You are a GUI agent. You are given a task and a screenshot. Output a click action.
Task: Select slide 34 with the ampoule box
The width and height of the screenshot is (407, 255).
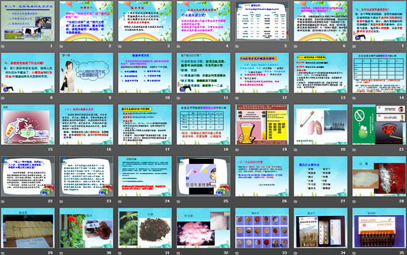[x=321, y=229]
